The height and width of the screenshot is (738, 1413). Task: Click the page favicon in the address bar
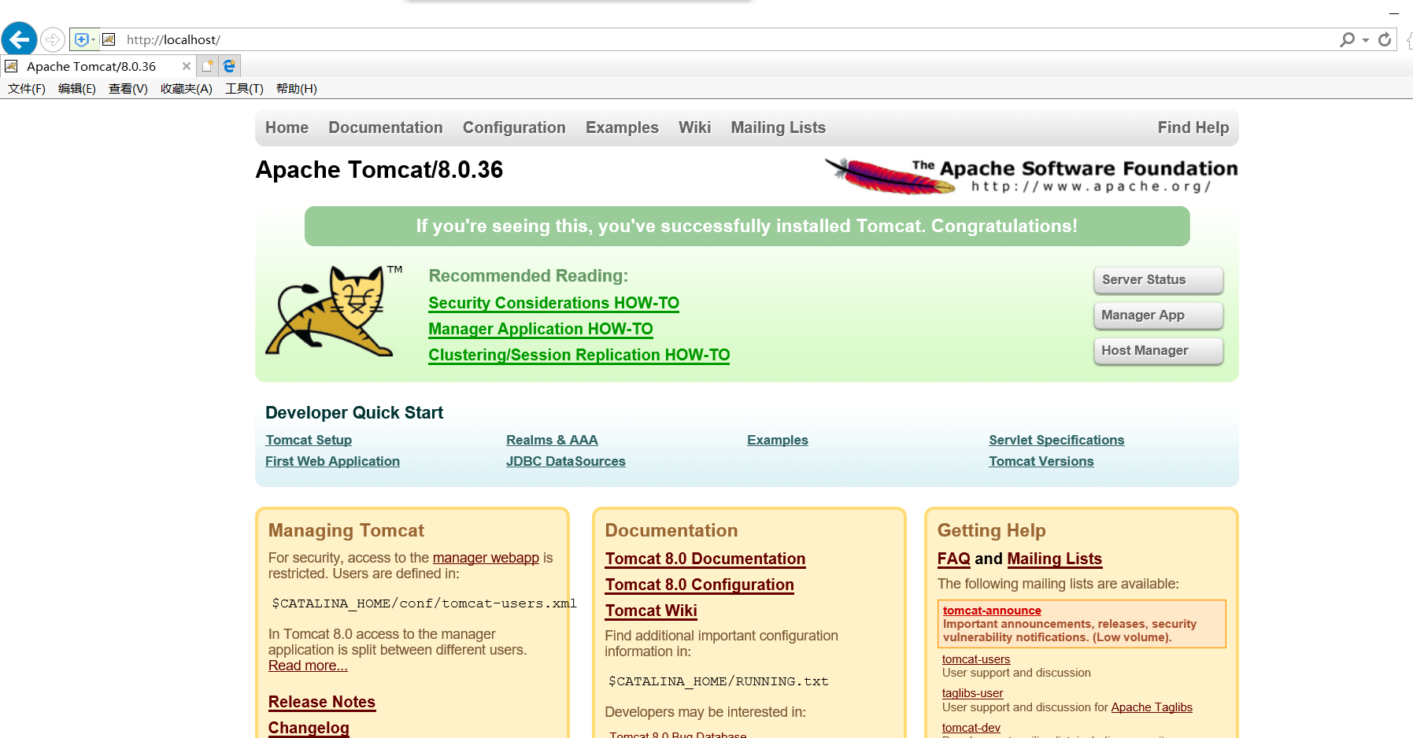click(109, 39)
